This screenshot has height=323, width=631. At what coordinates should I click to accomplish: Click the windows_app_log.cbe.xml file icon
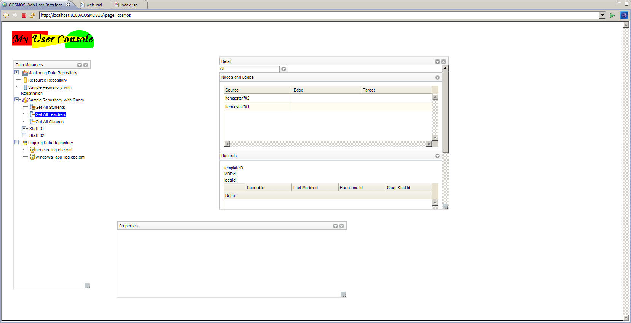tap(32, 157)
